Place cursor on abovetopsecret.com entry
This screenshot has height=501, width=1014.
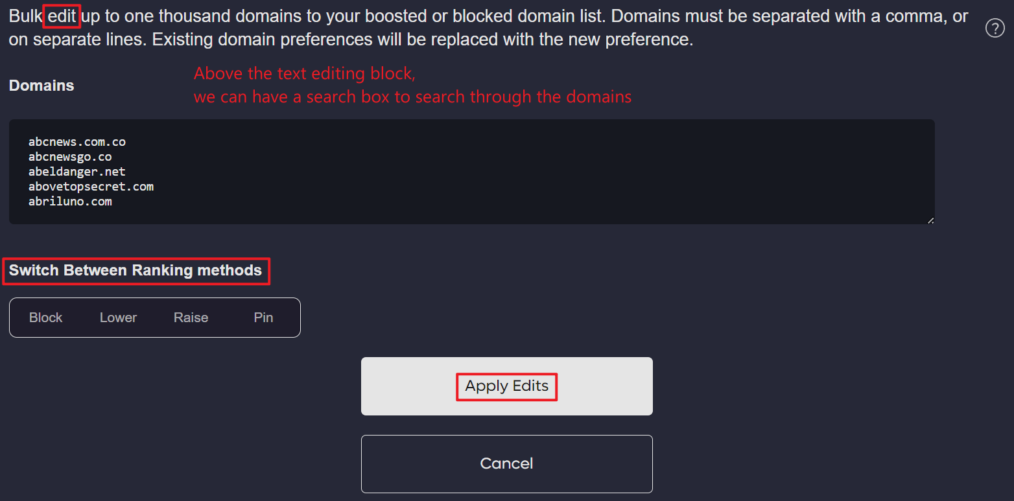[x=91, y=187]
